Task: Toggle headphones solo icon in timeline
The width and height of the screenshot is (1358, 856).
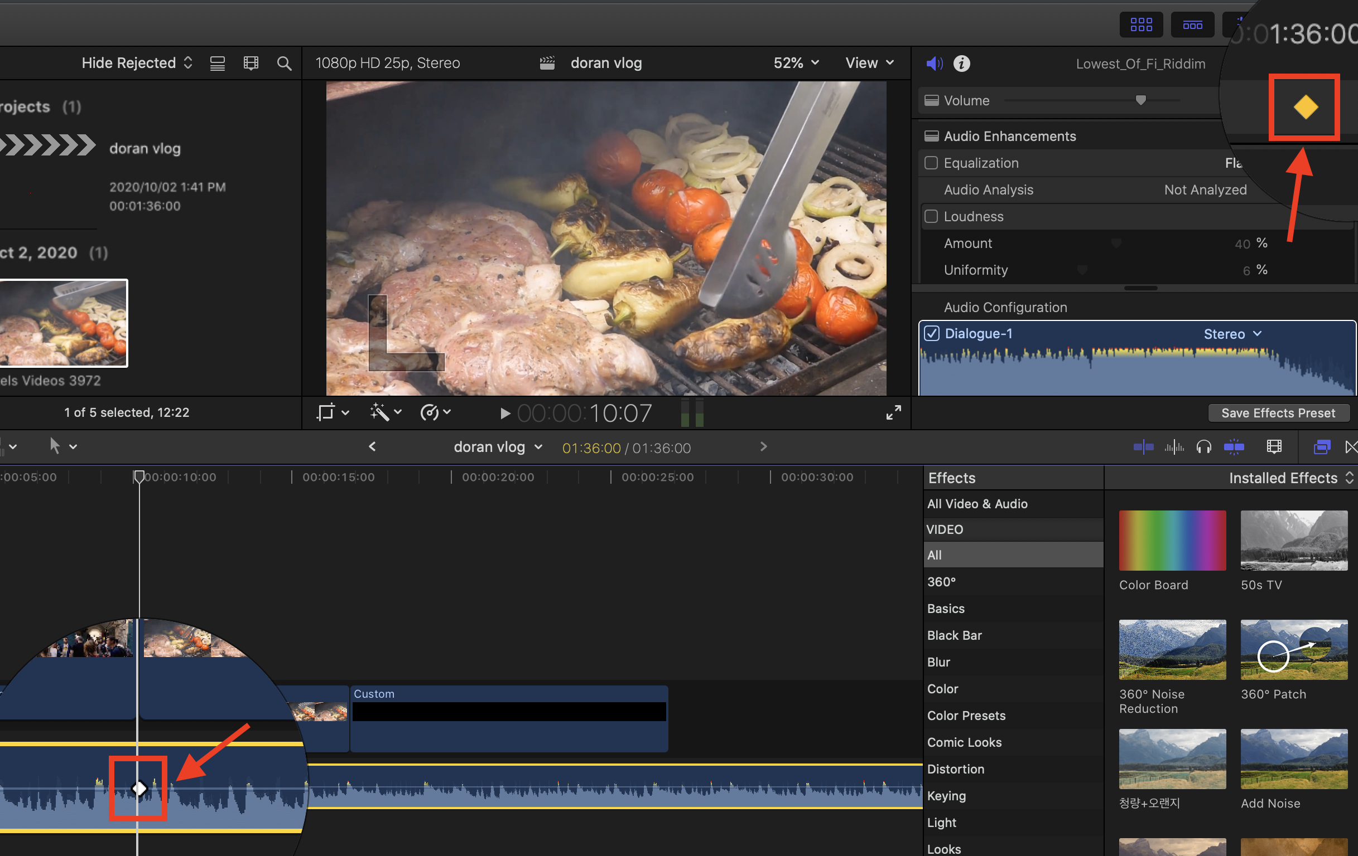Action: click(x=1203, y=447)
